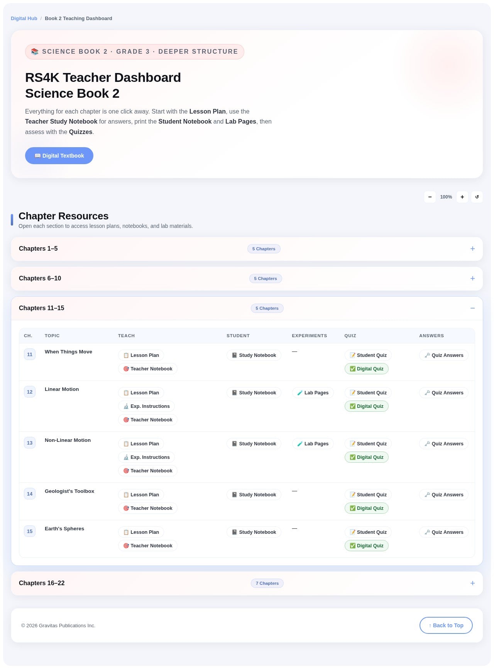The height and width of the screenshot is (669, 494).
Task: Click the chapter 11 number badge
Action: click(30, 354)
